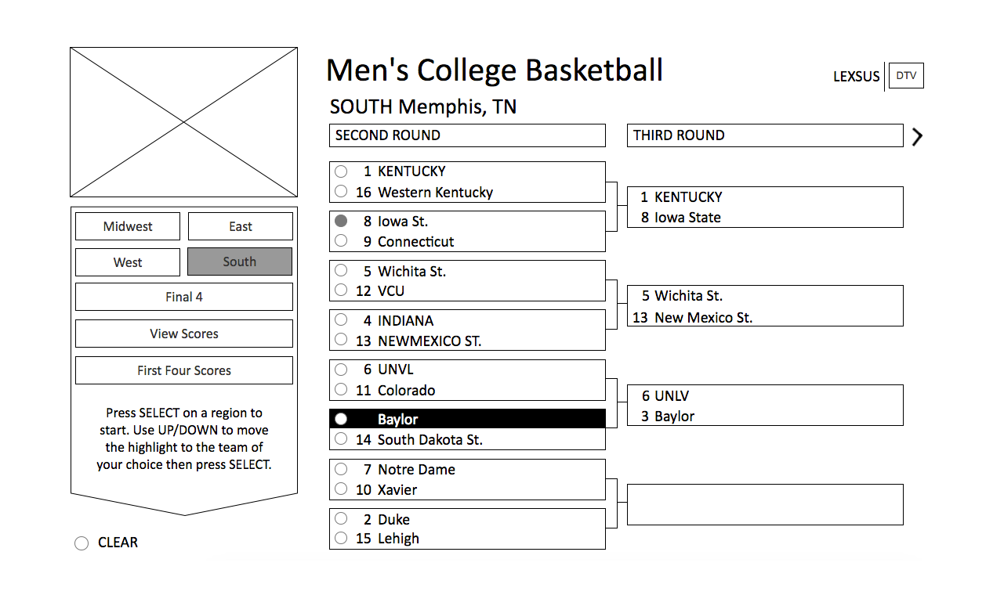Click the empty third round matchup box
The image size is (1004, 606).
click(765, 504)
